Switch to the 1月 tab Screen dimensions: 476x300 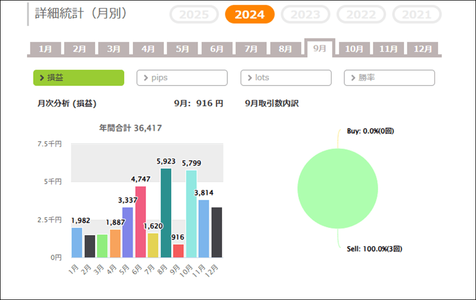click(x=45, y=49)
